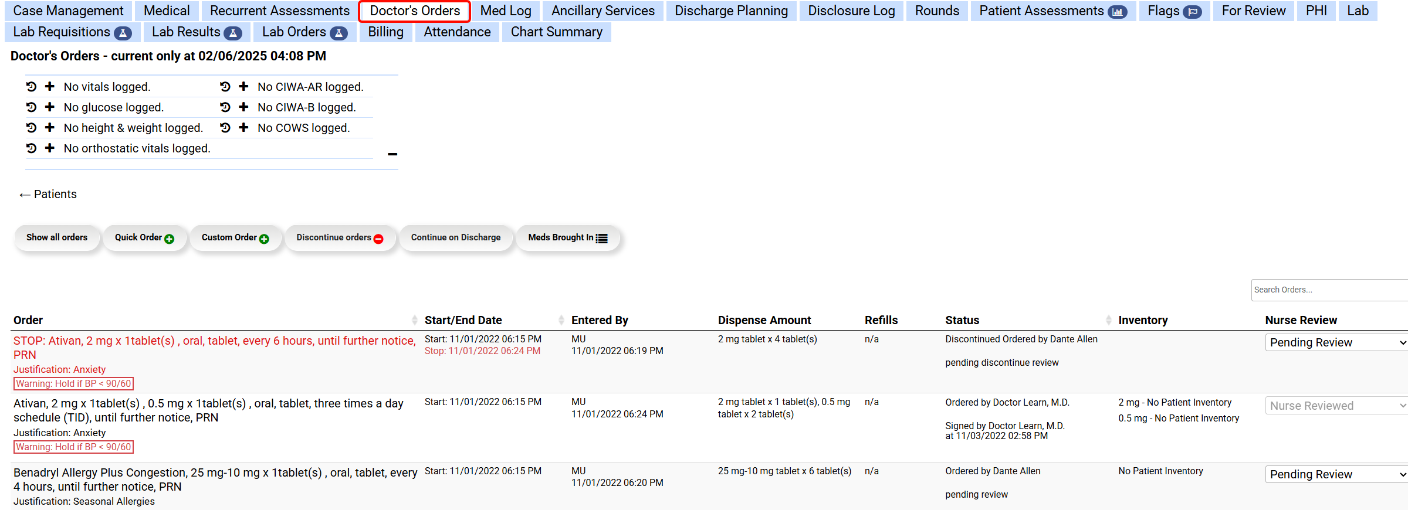
Task: Collapse vitals panel with minus icon
Action: 392,154
